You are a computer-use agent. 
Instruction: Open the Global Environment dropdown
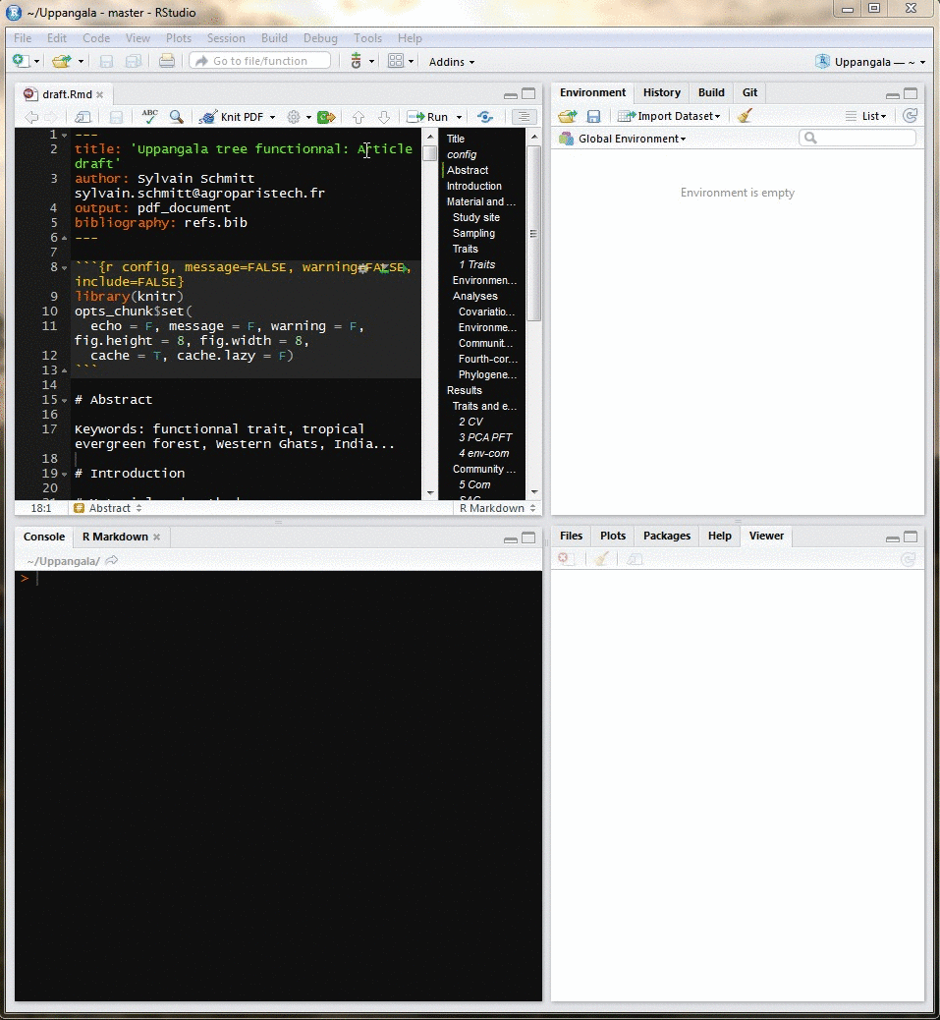tap(623, 139)
